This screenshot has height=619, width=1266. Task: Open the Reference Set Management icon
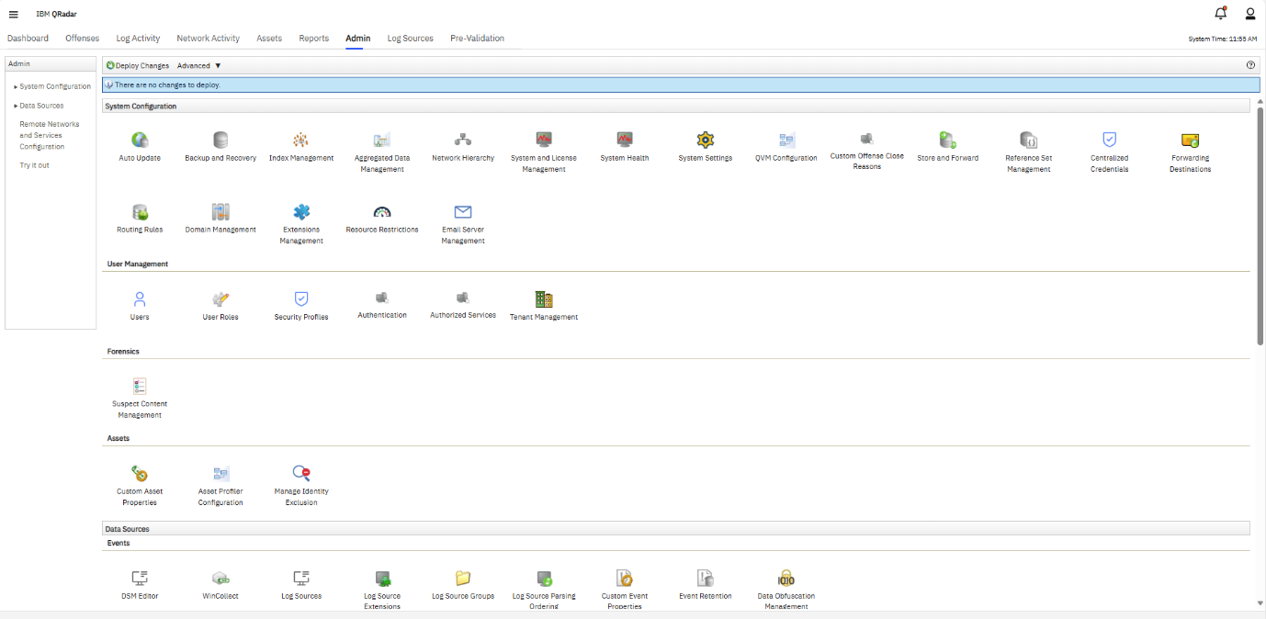click(1028, 141)
